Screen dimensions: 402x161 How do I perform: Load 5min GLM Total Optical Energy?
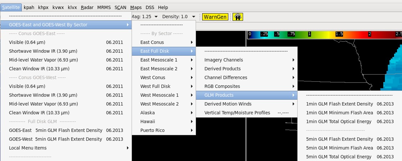tap(350, 157)
